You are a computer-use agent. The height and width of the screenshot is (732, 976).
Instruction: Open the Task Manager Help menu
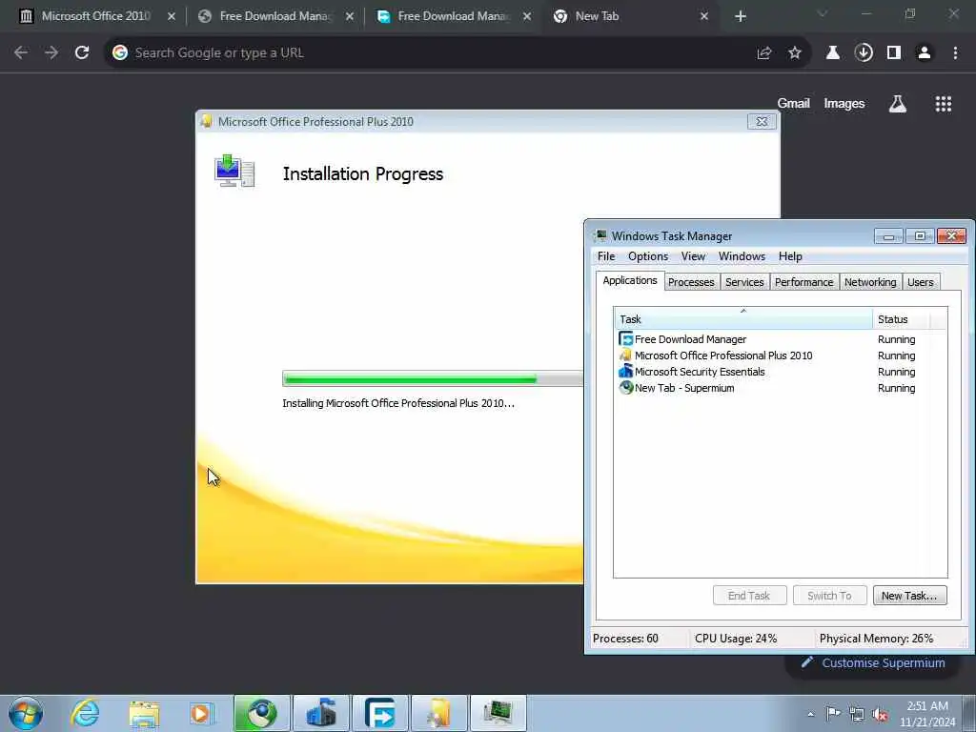coord(790,256)
